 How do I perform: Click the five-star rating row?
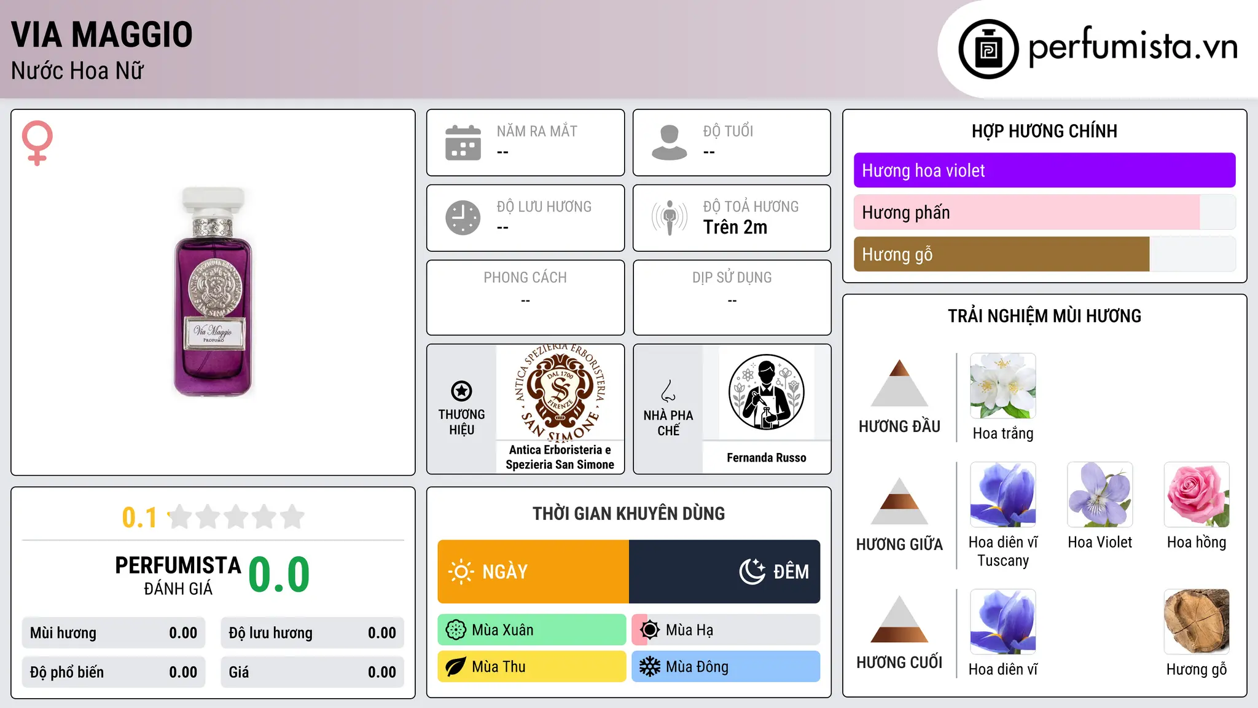[x=236, y=517]
